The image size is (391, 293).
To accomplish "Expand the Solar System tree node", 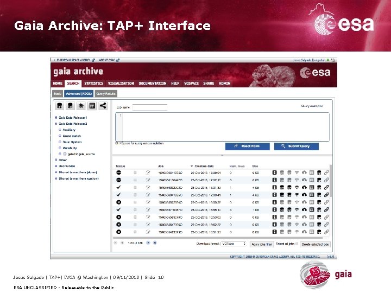I will coord(60,142).
